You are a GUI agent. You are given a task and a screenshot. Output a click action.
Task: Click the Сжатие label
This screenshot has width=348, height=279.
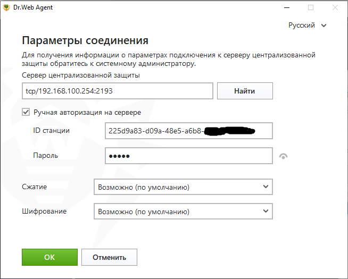pyautogui.click(x=35, y=187)
